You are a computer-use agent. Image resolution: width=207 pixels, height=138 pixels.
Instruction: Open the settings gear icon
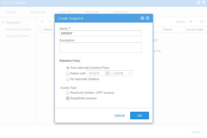coord(201,22)
